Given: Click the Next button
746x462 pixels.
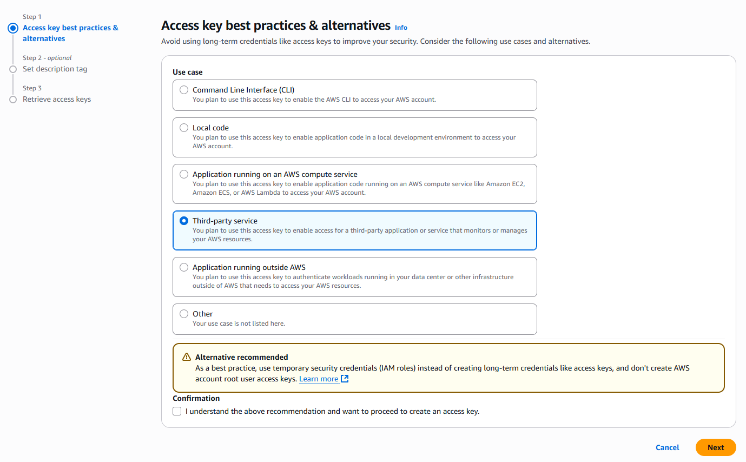Looking at the screenshot, I should coord(716,447).
